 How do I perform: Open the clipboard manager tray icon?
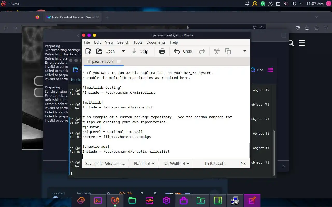pyautogui.click(x=278, y=4)
